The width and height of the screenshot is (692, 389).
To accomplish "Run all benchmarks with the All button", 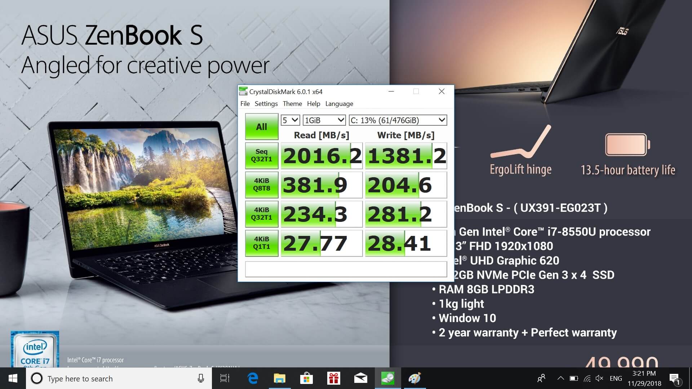I will [x=262, y=127].
